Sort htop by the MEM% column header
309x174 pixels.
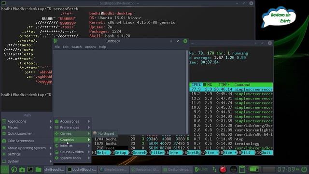[x=207, y=85]
